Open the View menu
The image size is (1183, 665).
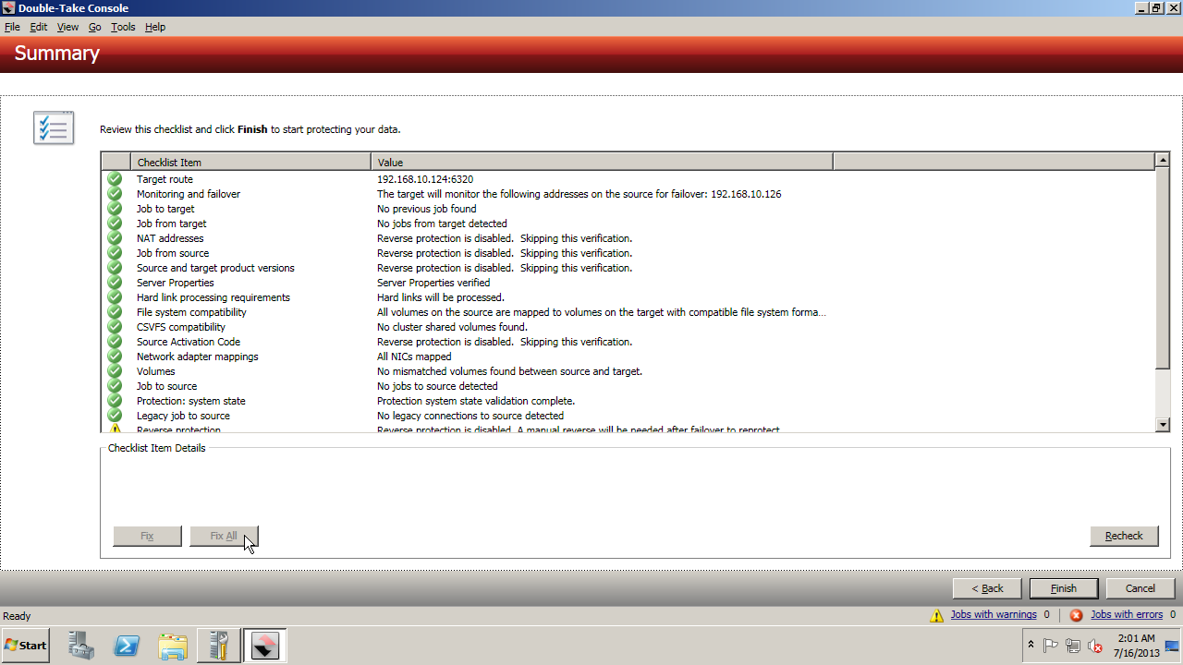tap(67, 27)
